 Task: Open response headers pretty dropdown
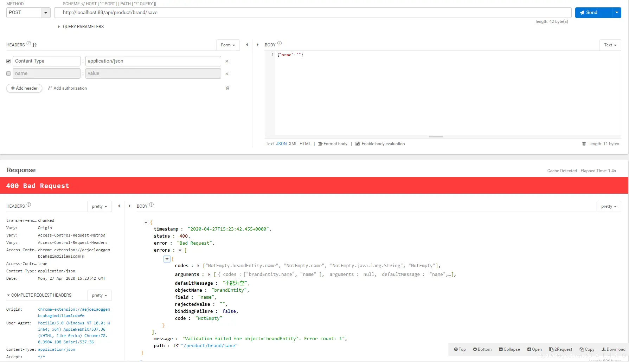[100, 206]
